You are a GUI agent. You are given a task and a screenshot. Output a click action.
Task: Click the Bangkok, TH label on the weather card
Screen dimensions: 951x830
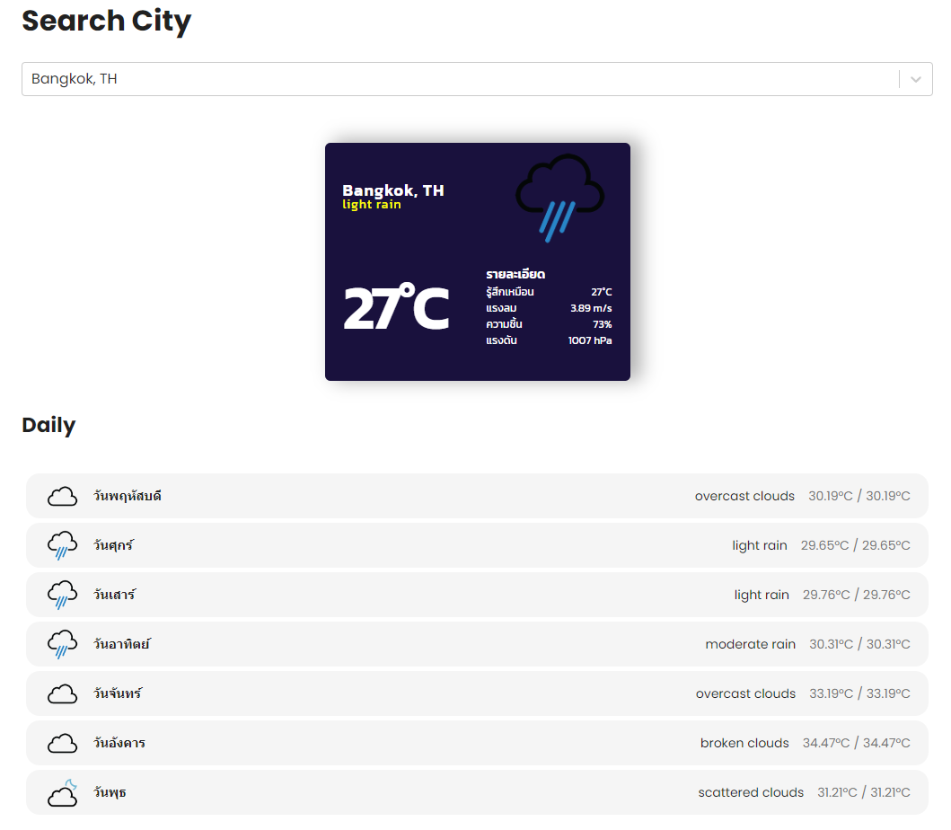pyautogui.click(x=393, y=190)
